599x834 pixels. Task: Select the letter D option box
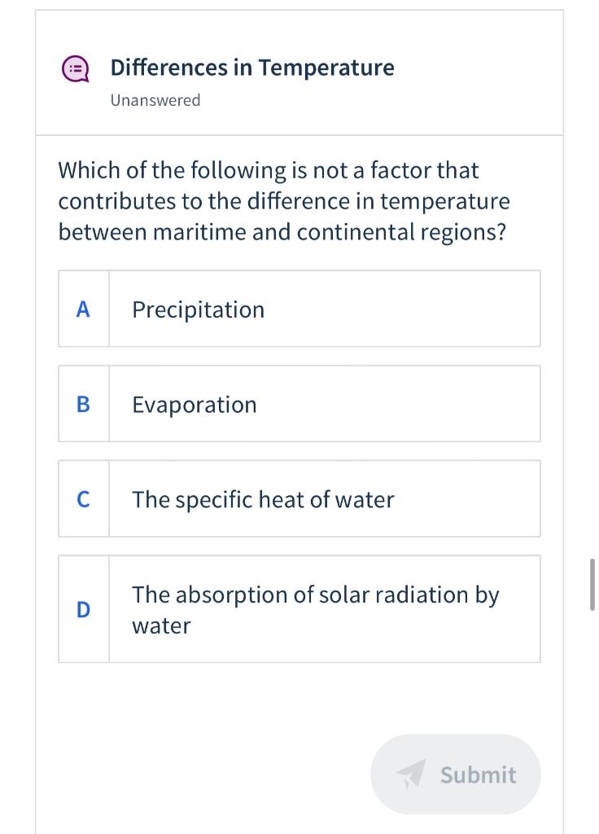coord(83,609)
